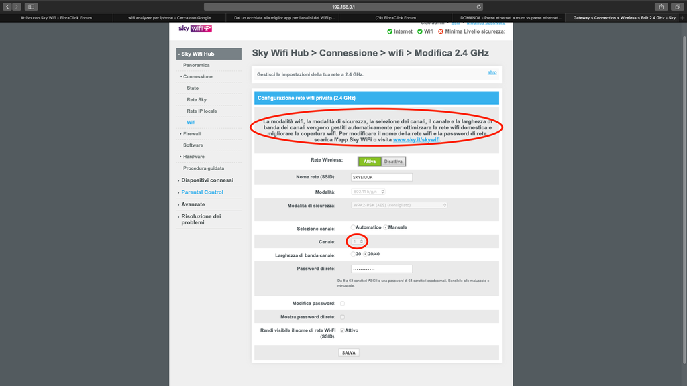Switch to 'Dai un occhiata alla miglior app' tab
Screen dimensions: 687x386
283,18
